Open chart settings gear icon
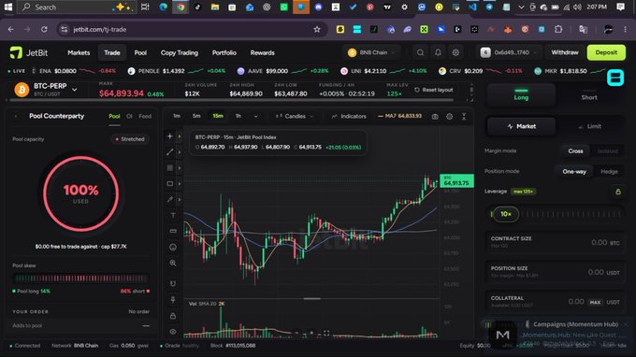The width and height of the screenshot is (636, 357). (450, 116)
